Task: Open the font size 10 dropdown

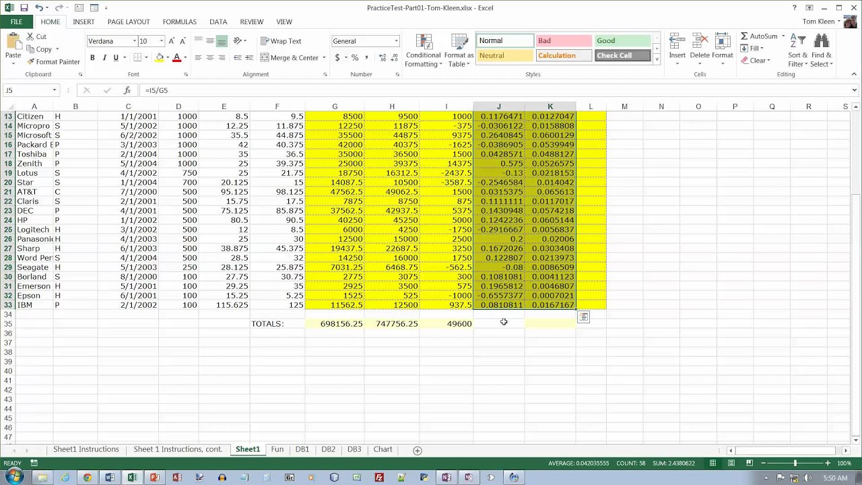Action: tap(161, 41)
